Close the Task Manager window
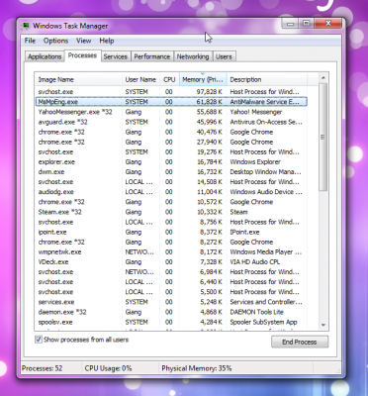The width and height of the screenshot is (368, 396). click(328, 24)
